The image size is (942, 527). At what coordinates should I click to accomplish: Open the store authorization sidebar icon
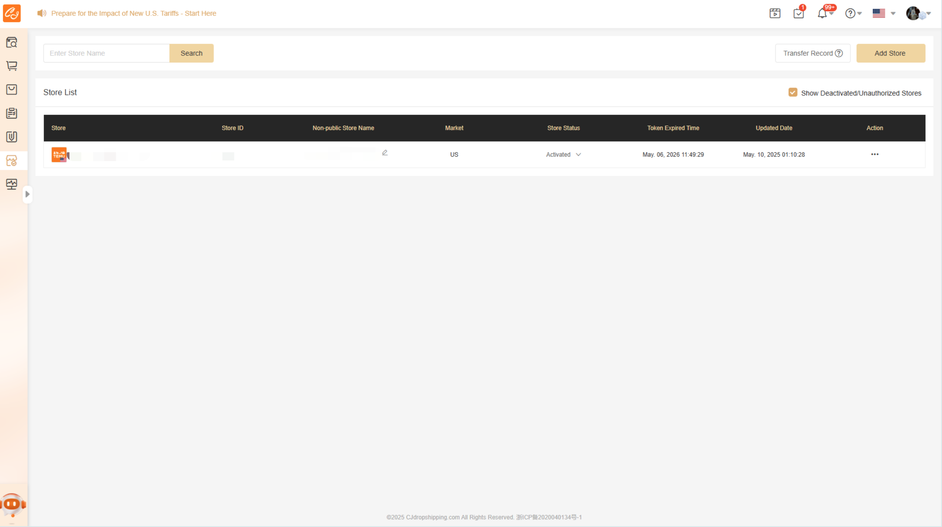point(12,161)
